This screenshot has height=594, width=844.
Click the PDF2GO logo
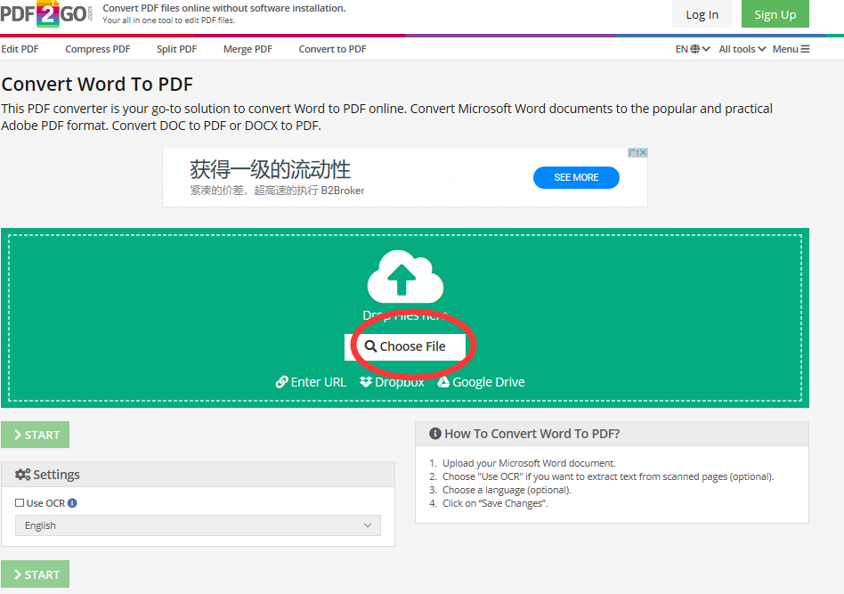point(46,14)
